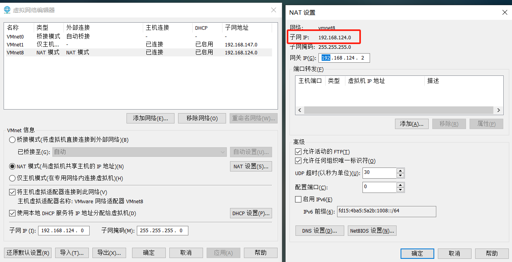Click the IPv6 前缀 input field

pyautogui.click(x=386, y=211)
